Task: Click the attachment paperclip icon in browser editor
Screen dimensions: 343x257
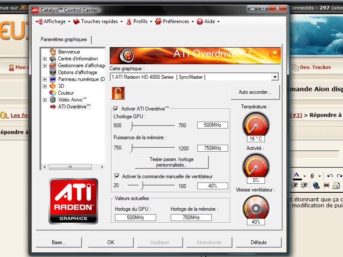Action: 312,176
